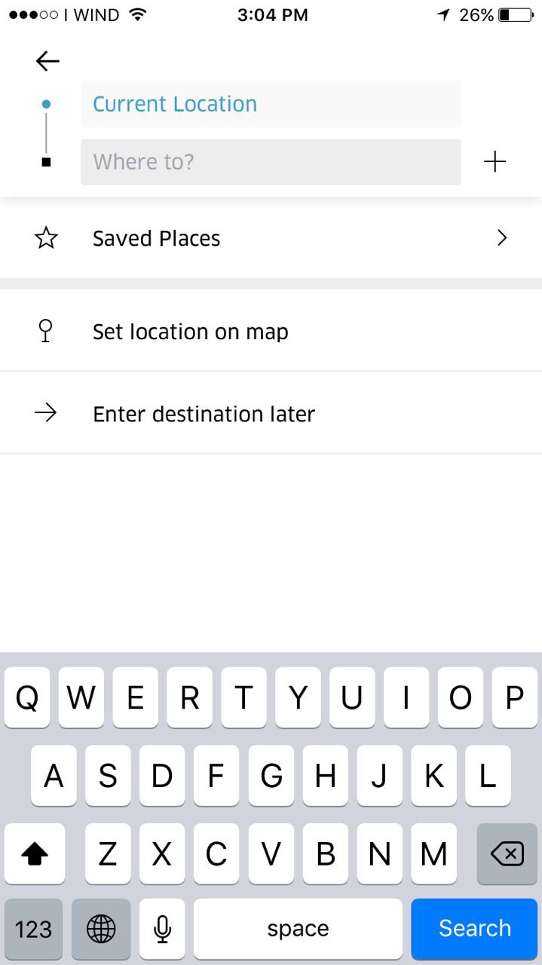This screenshot has height=965, width=542.
Task: Tap the plus icon to add a stop
Action: coord(495,161)
